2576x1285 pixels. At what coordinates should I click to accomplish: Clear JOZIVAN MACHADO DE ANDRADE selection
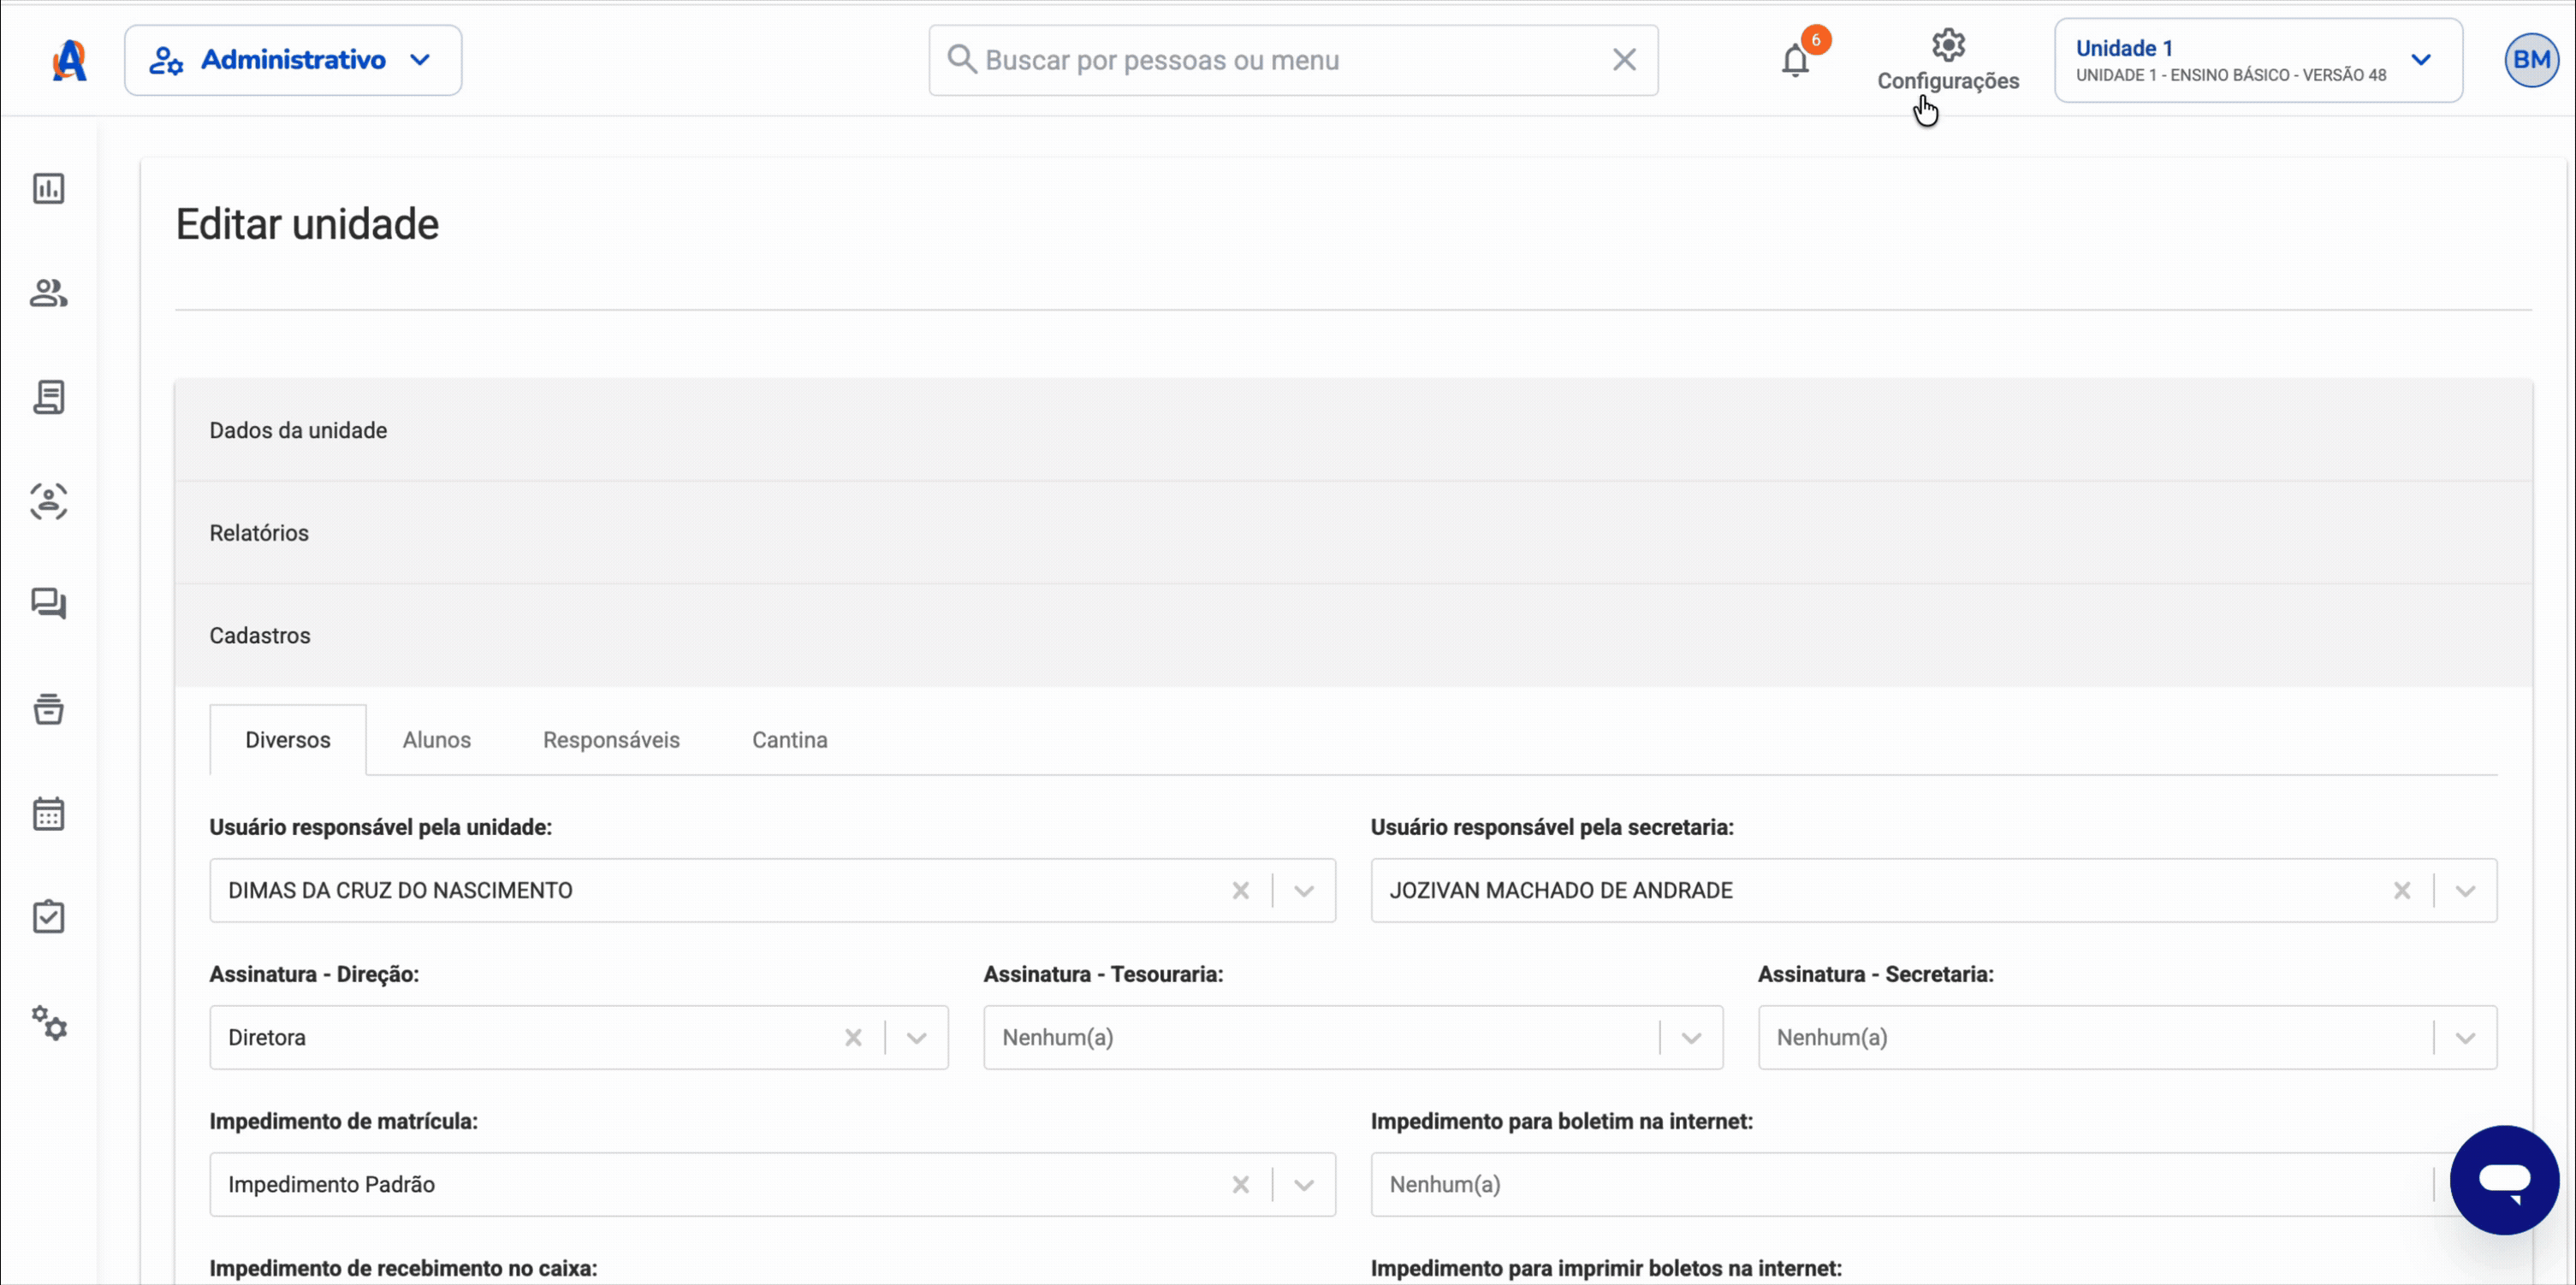click(x=2402, y=890)
